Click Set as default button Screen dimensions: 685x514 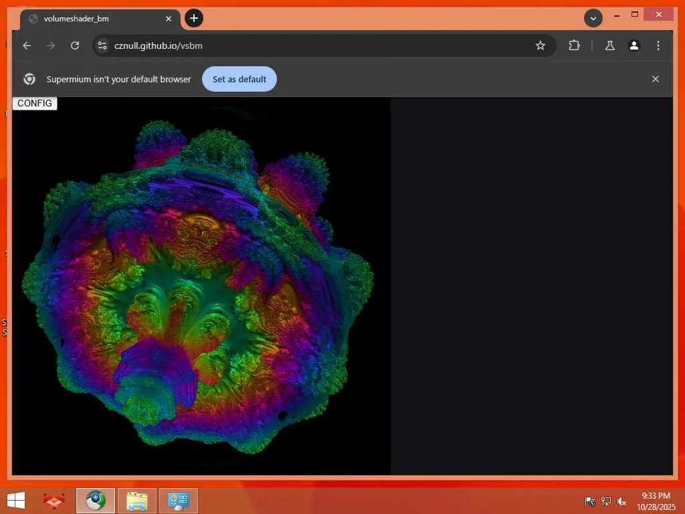(x=239, y=79)
